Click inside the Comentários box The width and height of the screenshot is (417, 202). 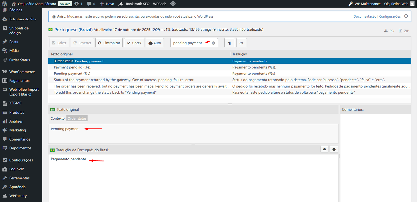tap(376, 158)
